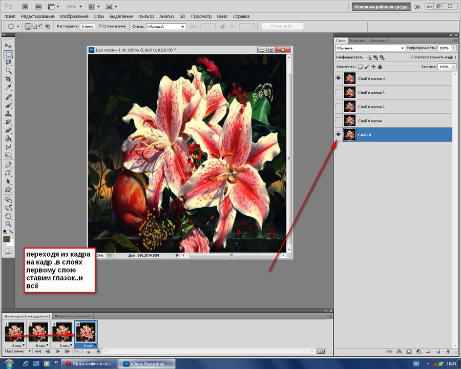Open the Файл menu
461x369 pixels.
pos(10,16)
